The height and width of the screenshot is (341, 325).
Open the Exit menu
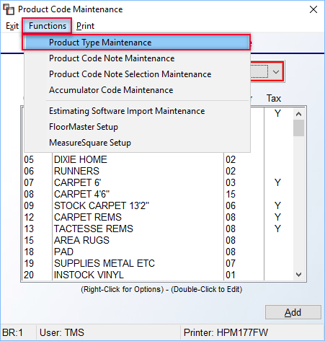click(x=12, y=26)
